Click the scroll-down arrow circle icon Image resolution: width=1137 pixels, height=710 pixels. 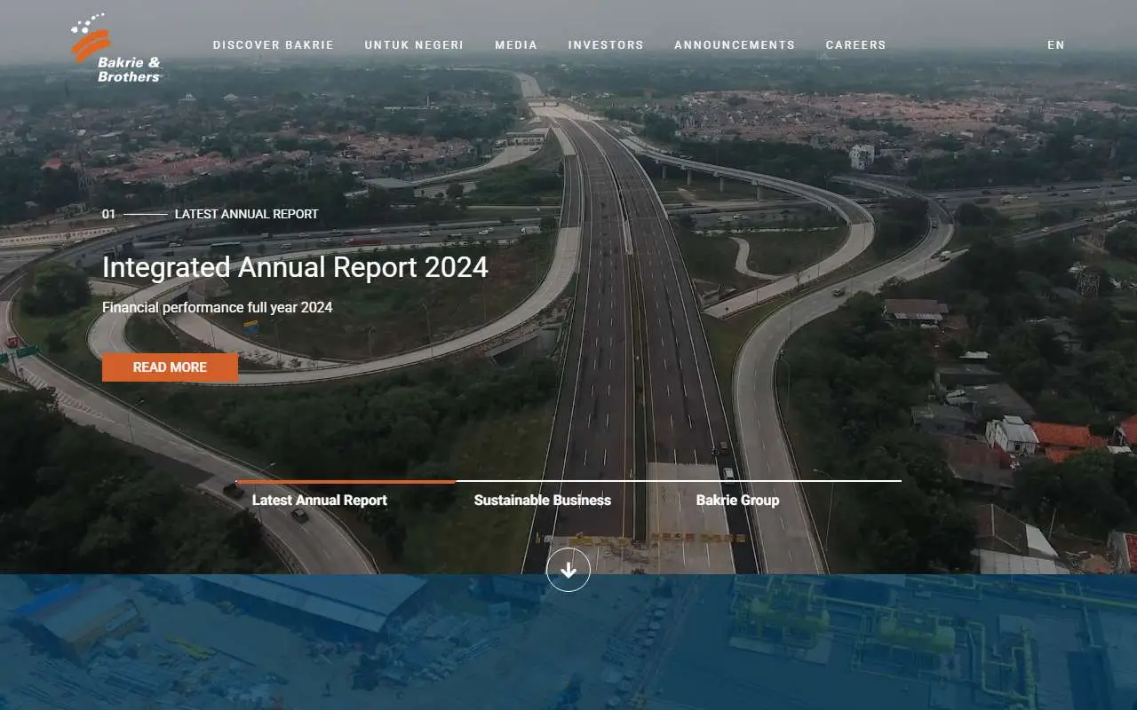(568, 570)
